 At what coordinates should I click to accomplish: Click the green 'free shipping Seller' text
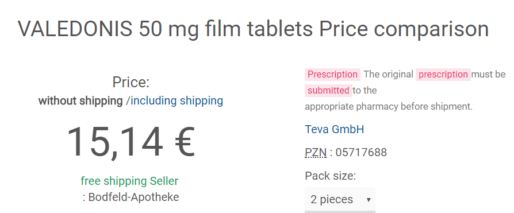click(x=129, y=181)
